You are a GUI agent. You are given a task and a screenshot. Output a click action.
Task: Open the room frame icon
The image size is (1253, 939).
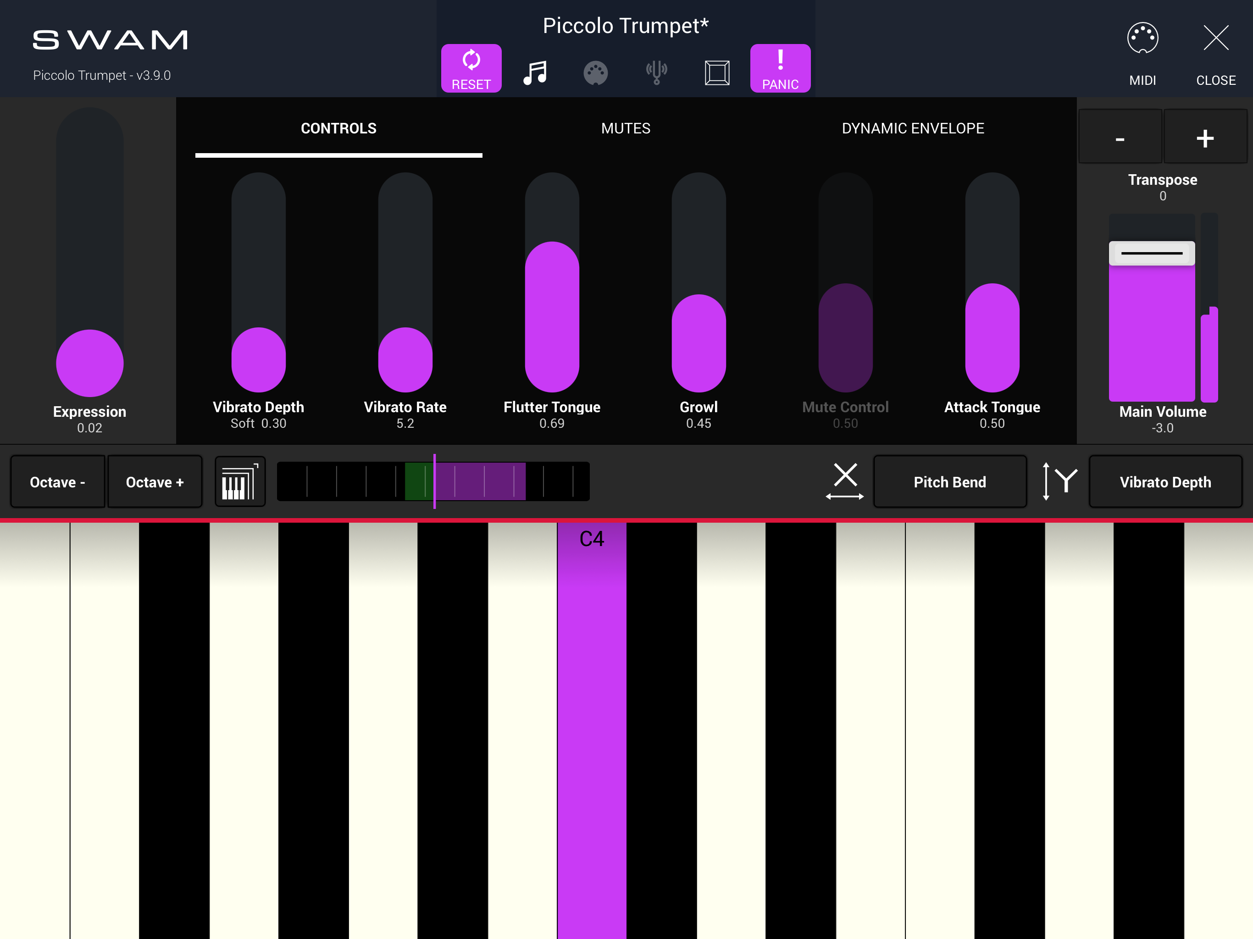point(717,72)
